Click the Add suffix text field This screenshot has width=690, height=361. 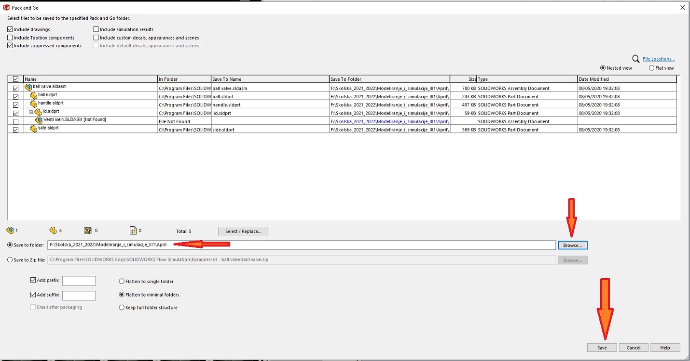79,296
